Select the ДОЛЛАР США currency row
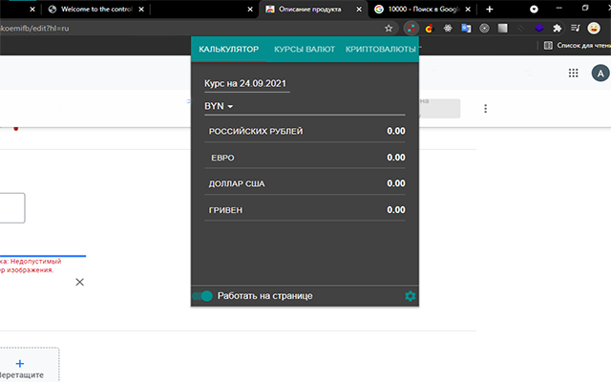611x382 pixels. pos(305,183)
